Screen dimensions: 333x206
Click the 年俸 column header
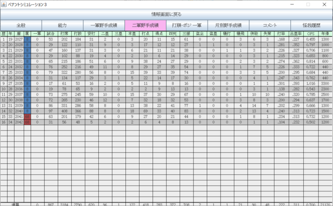[x=325, y=34]
